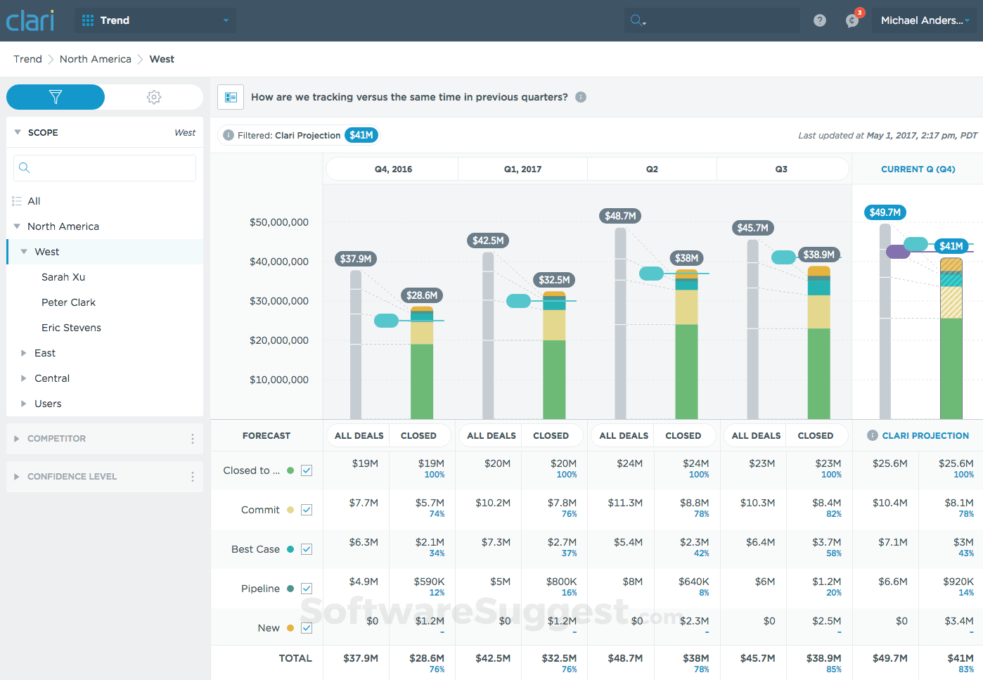Open the settings gear in the sidebar

(x=153, y=96)
